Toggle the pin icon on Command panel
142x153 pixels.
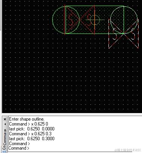tap(5, 130)
